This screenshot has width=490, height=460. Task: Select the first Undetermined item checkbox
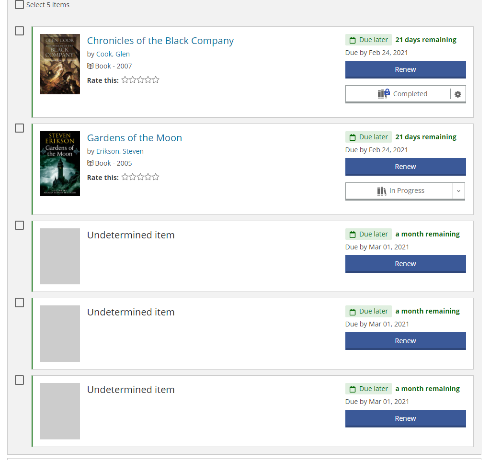tap(19, 225)
